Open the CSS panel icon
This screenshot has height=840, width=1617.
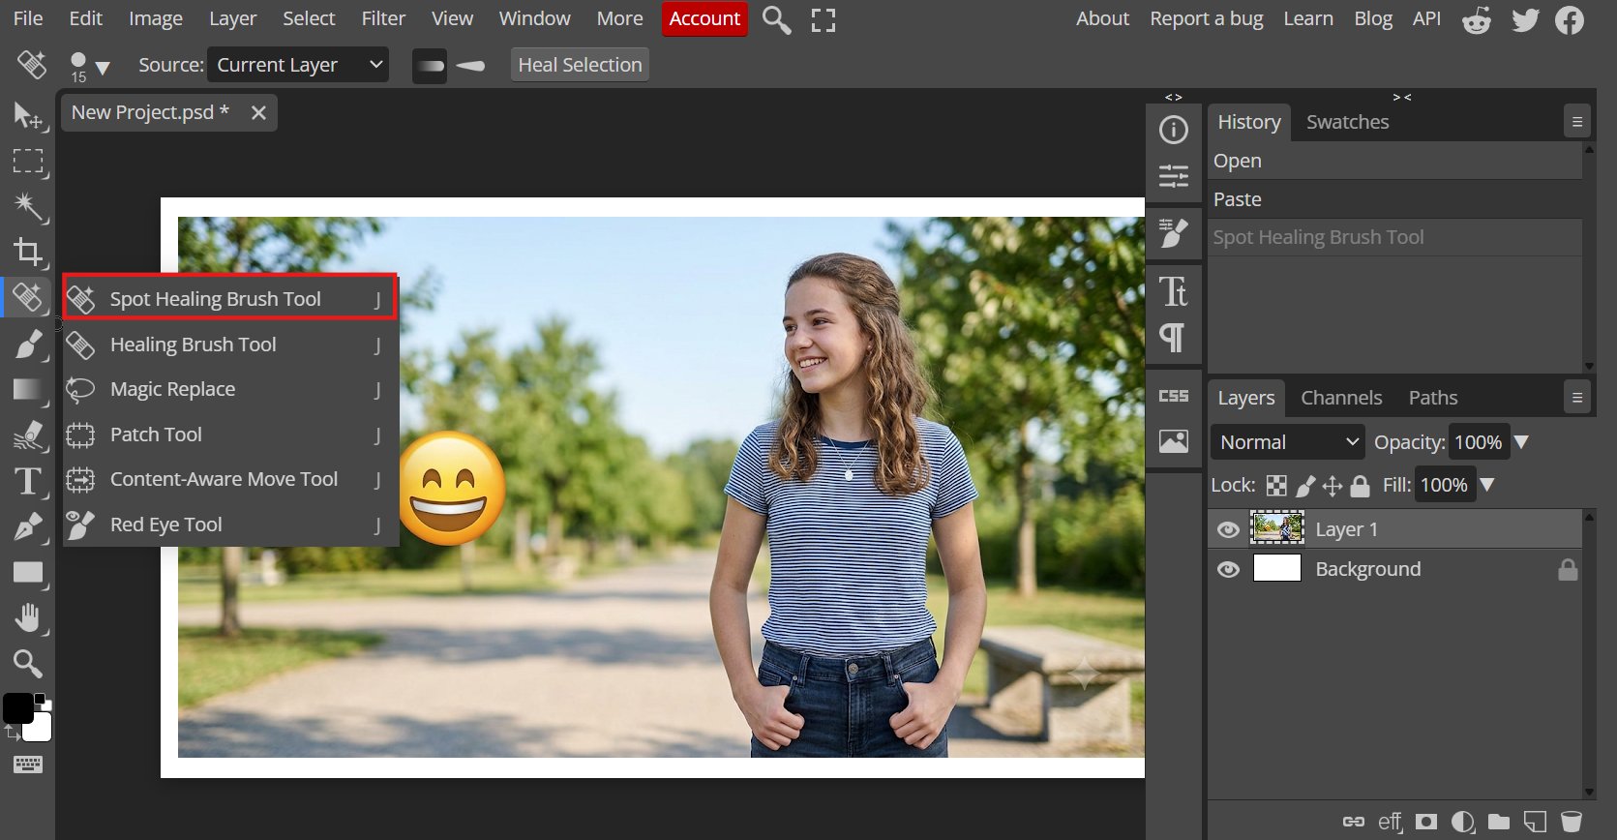coord(1174,396)
